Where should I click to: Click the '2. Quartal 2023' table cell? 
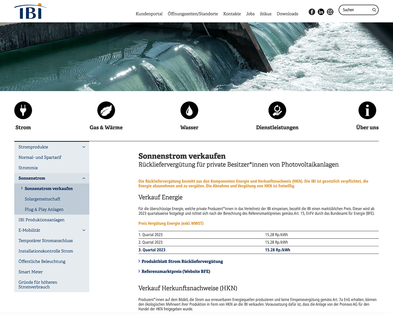tap(150, 242)
